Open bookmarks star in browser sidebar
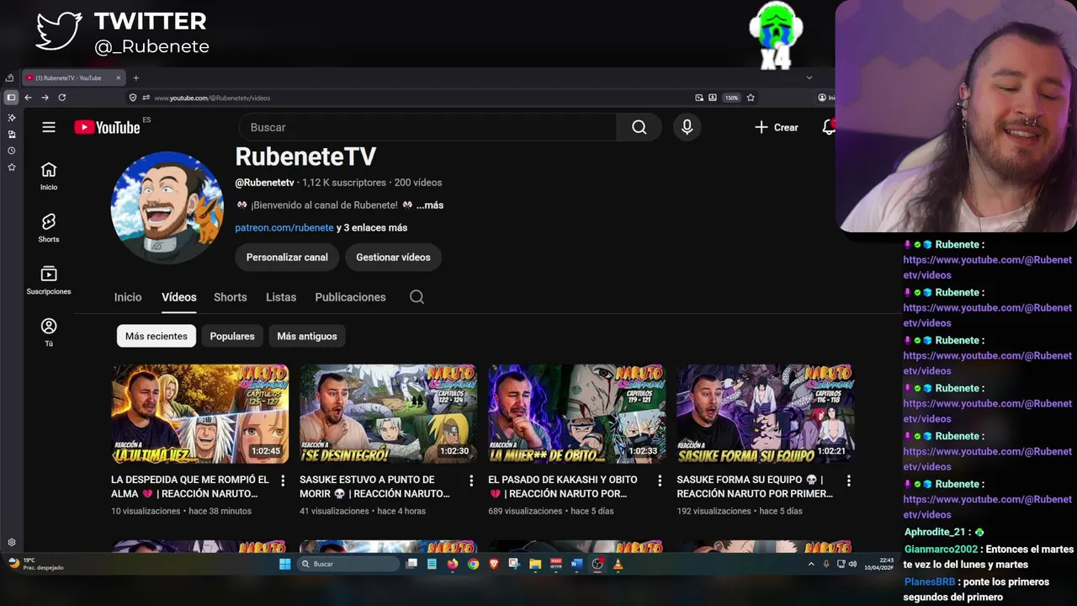 tap(11, 167)
